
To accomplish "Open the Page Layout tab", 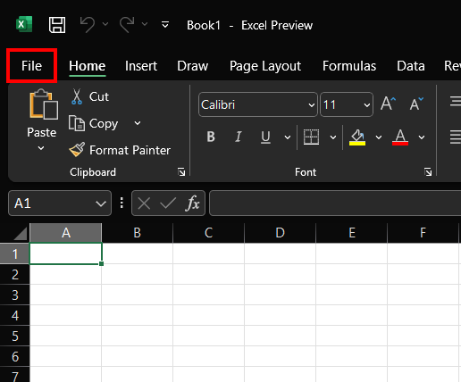I will click(x=265, y=66).
